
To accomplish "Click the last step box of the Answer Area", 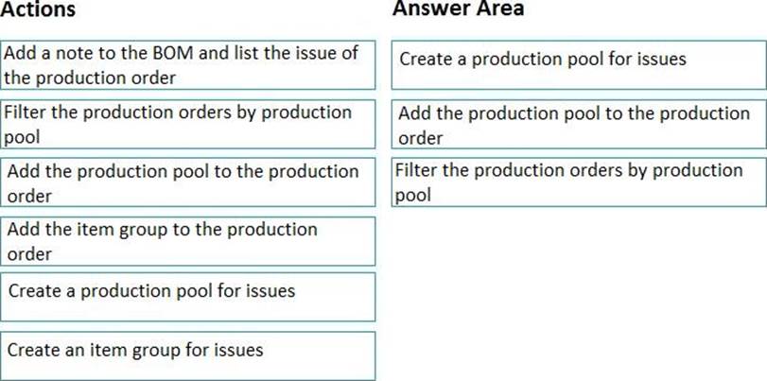I will pos(579,182).
